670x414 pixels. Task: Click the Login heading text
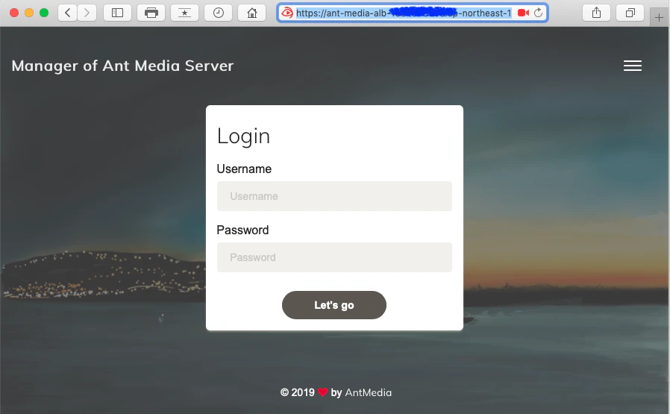pyautogui.click(x=243, y=137)
